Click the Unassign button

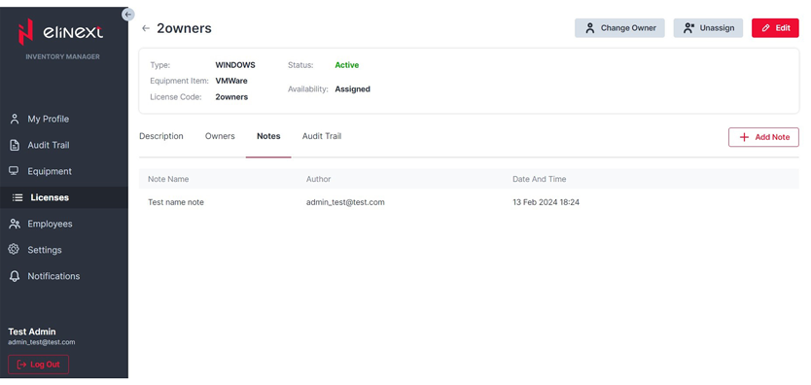coord(708,28)
